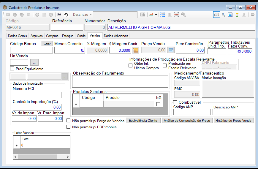Click the Lote column header
258x169 pixels.
[x=45, y=139]
